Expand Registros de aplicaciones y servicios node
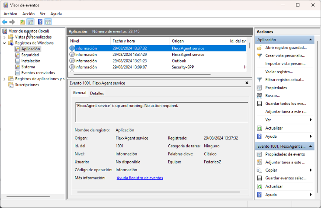Viewport: 321px width, 208px height. point(4,79)
